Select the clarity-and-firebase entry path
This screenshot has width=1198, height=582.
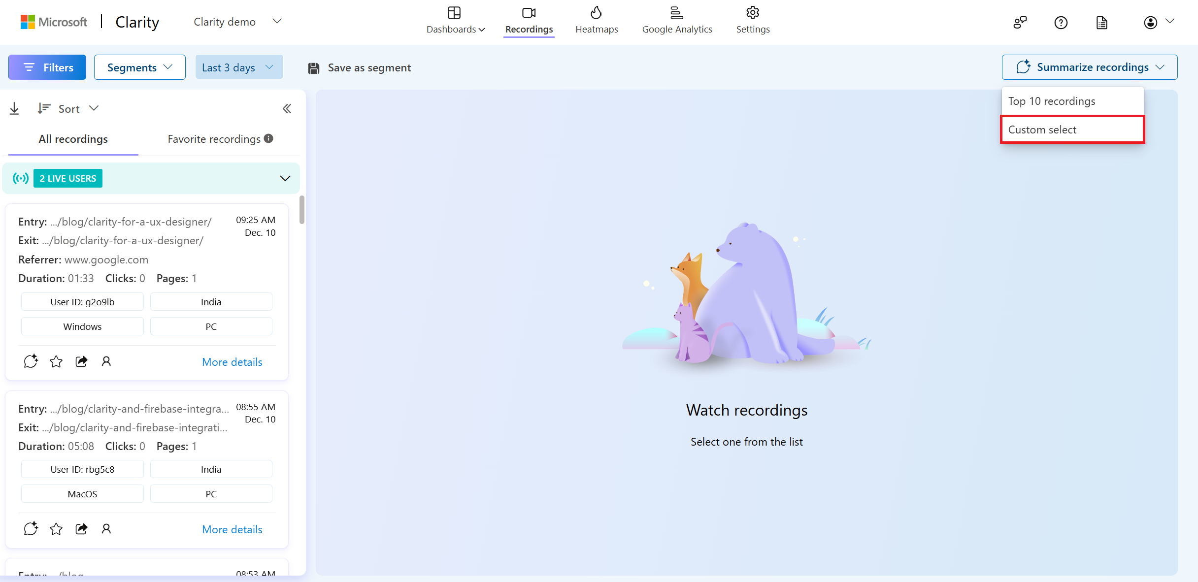pyautogui.click(x=140, y=409)
